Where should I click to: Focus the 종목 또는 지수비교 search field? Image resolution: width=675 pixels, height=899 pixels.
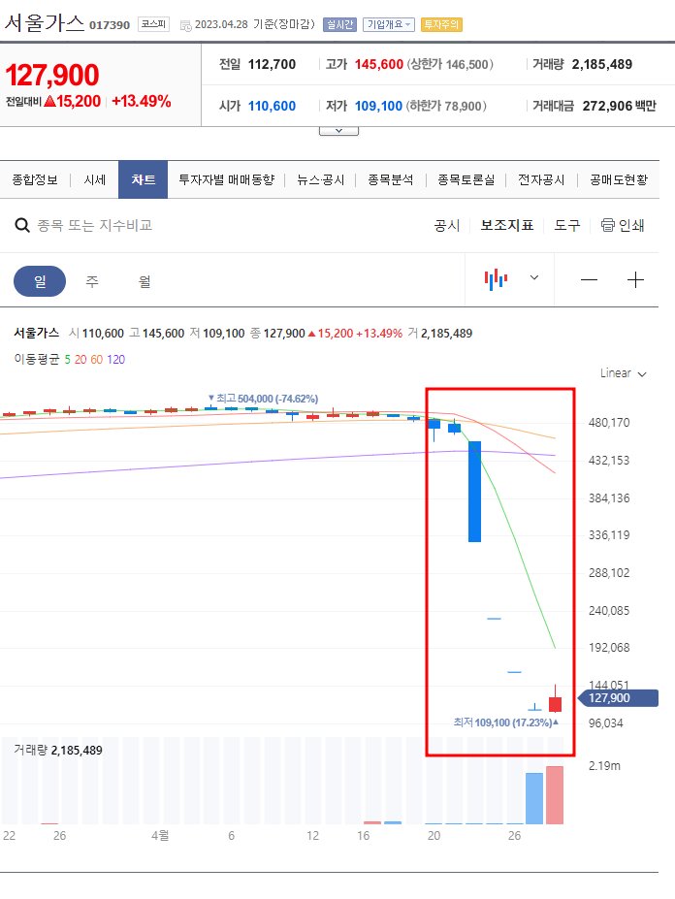(95, 225)
